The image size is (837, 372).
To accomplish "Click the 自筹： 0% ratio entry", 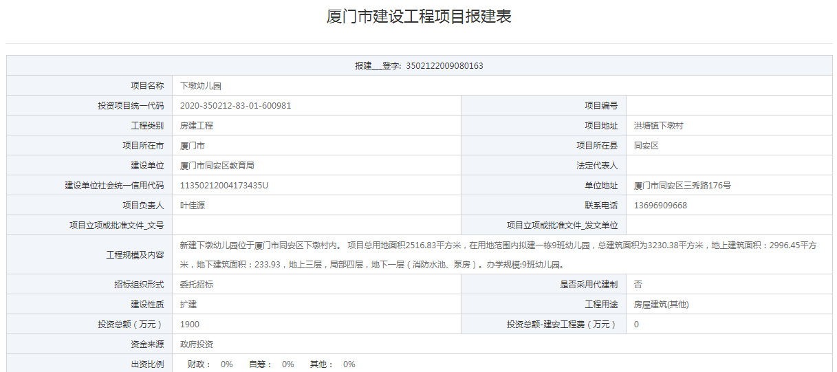I will tap(272, 364).
